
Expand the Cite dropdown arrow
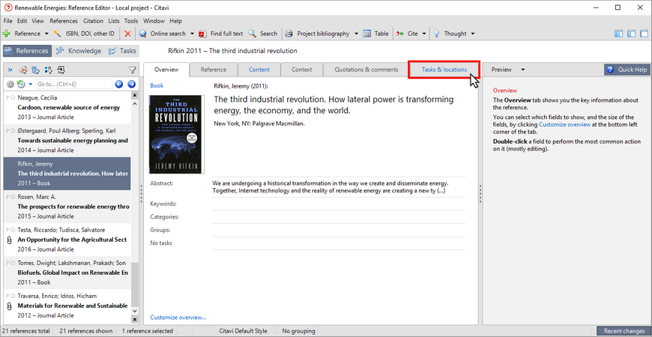tap(424, 34)
